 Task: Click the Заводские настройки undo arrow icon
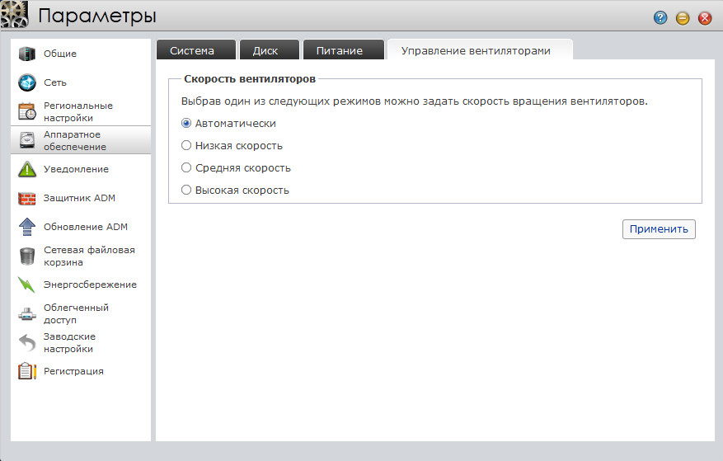tap(27, 343)
